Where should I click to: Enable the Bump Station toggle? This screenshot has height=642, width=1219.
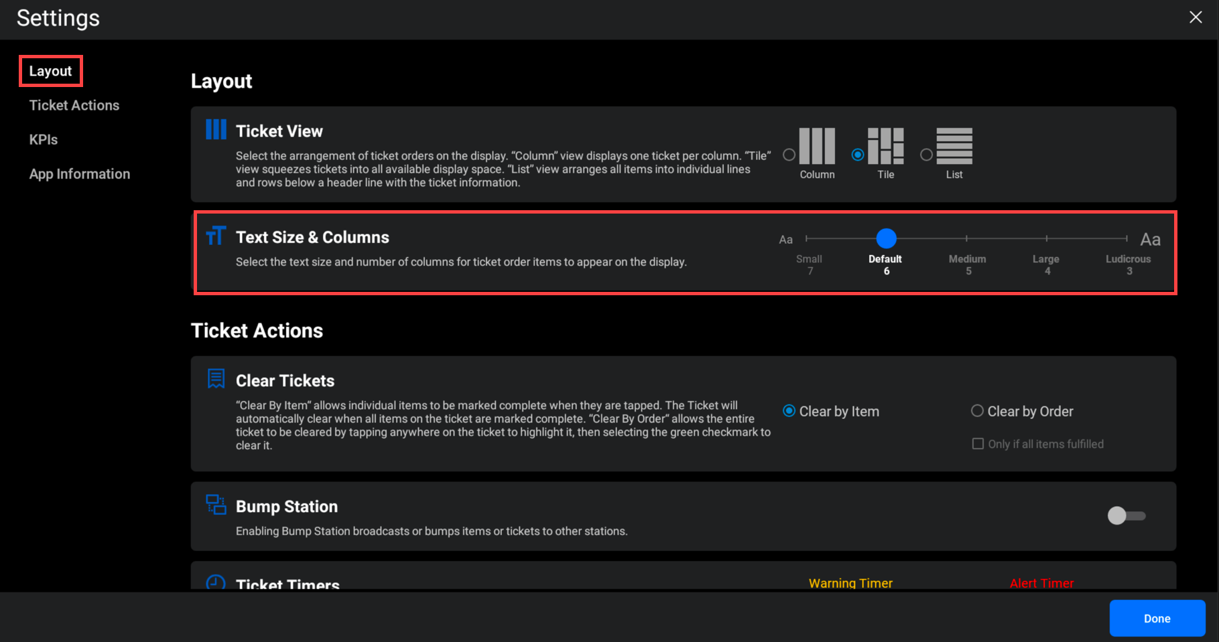(x=1126, y=515)
